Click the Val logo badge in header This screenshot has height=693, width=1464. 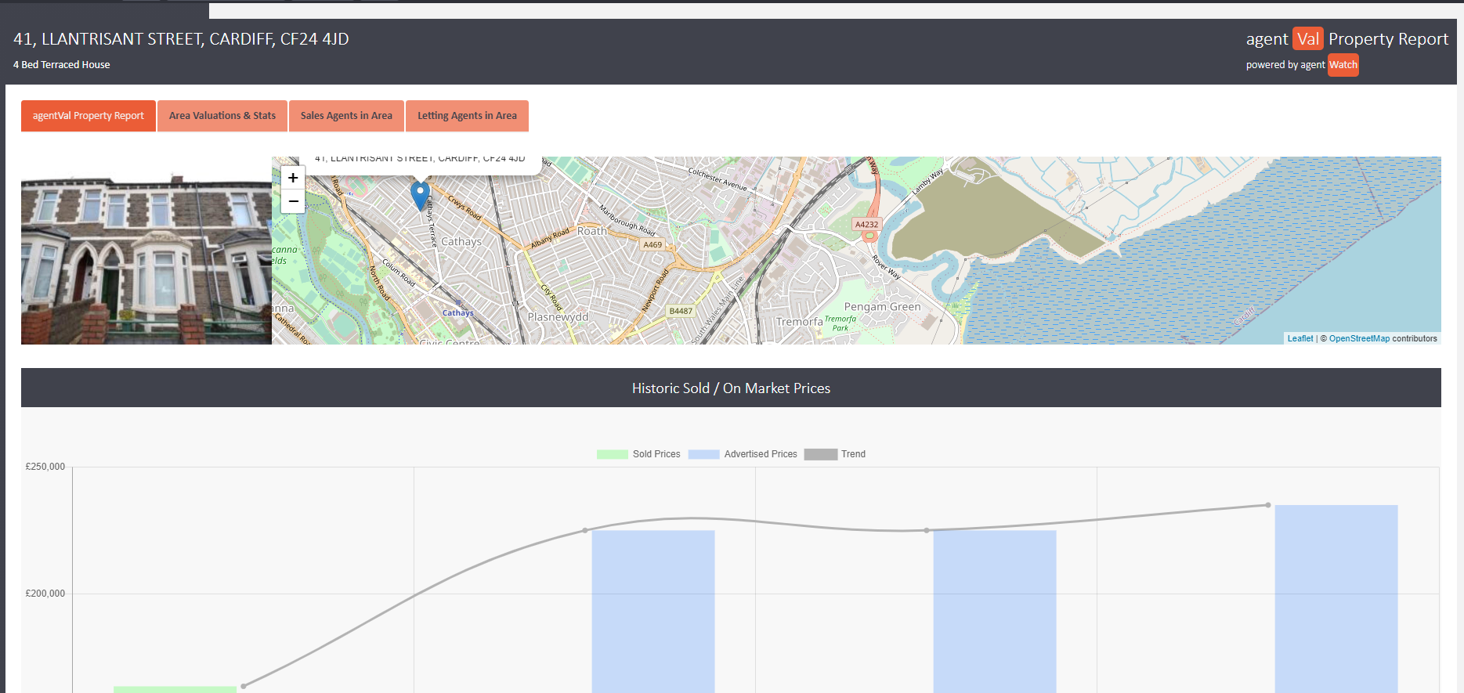[1307, 39]
